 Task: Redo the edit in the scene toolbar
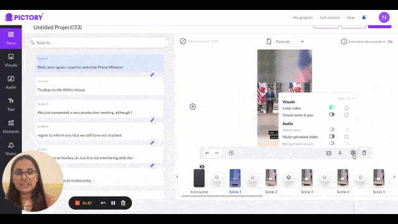pyautogui.click(x=216, y=153)
